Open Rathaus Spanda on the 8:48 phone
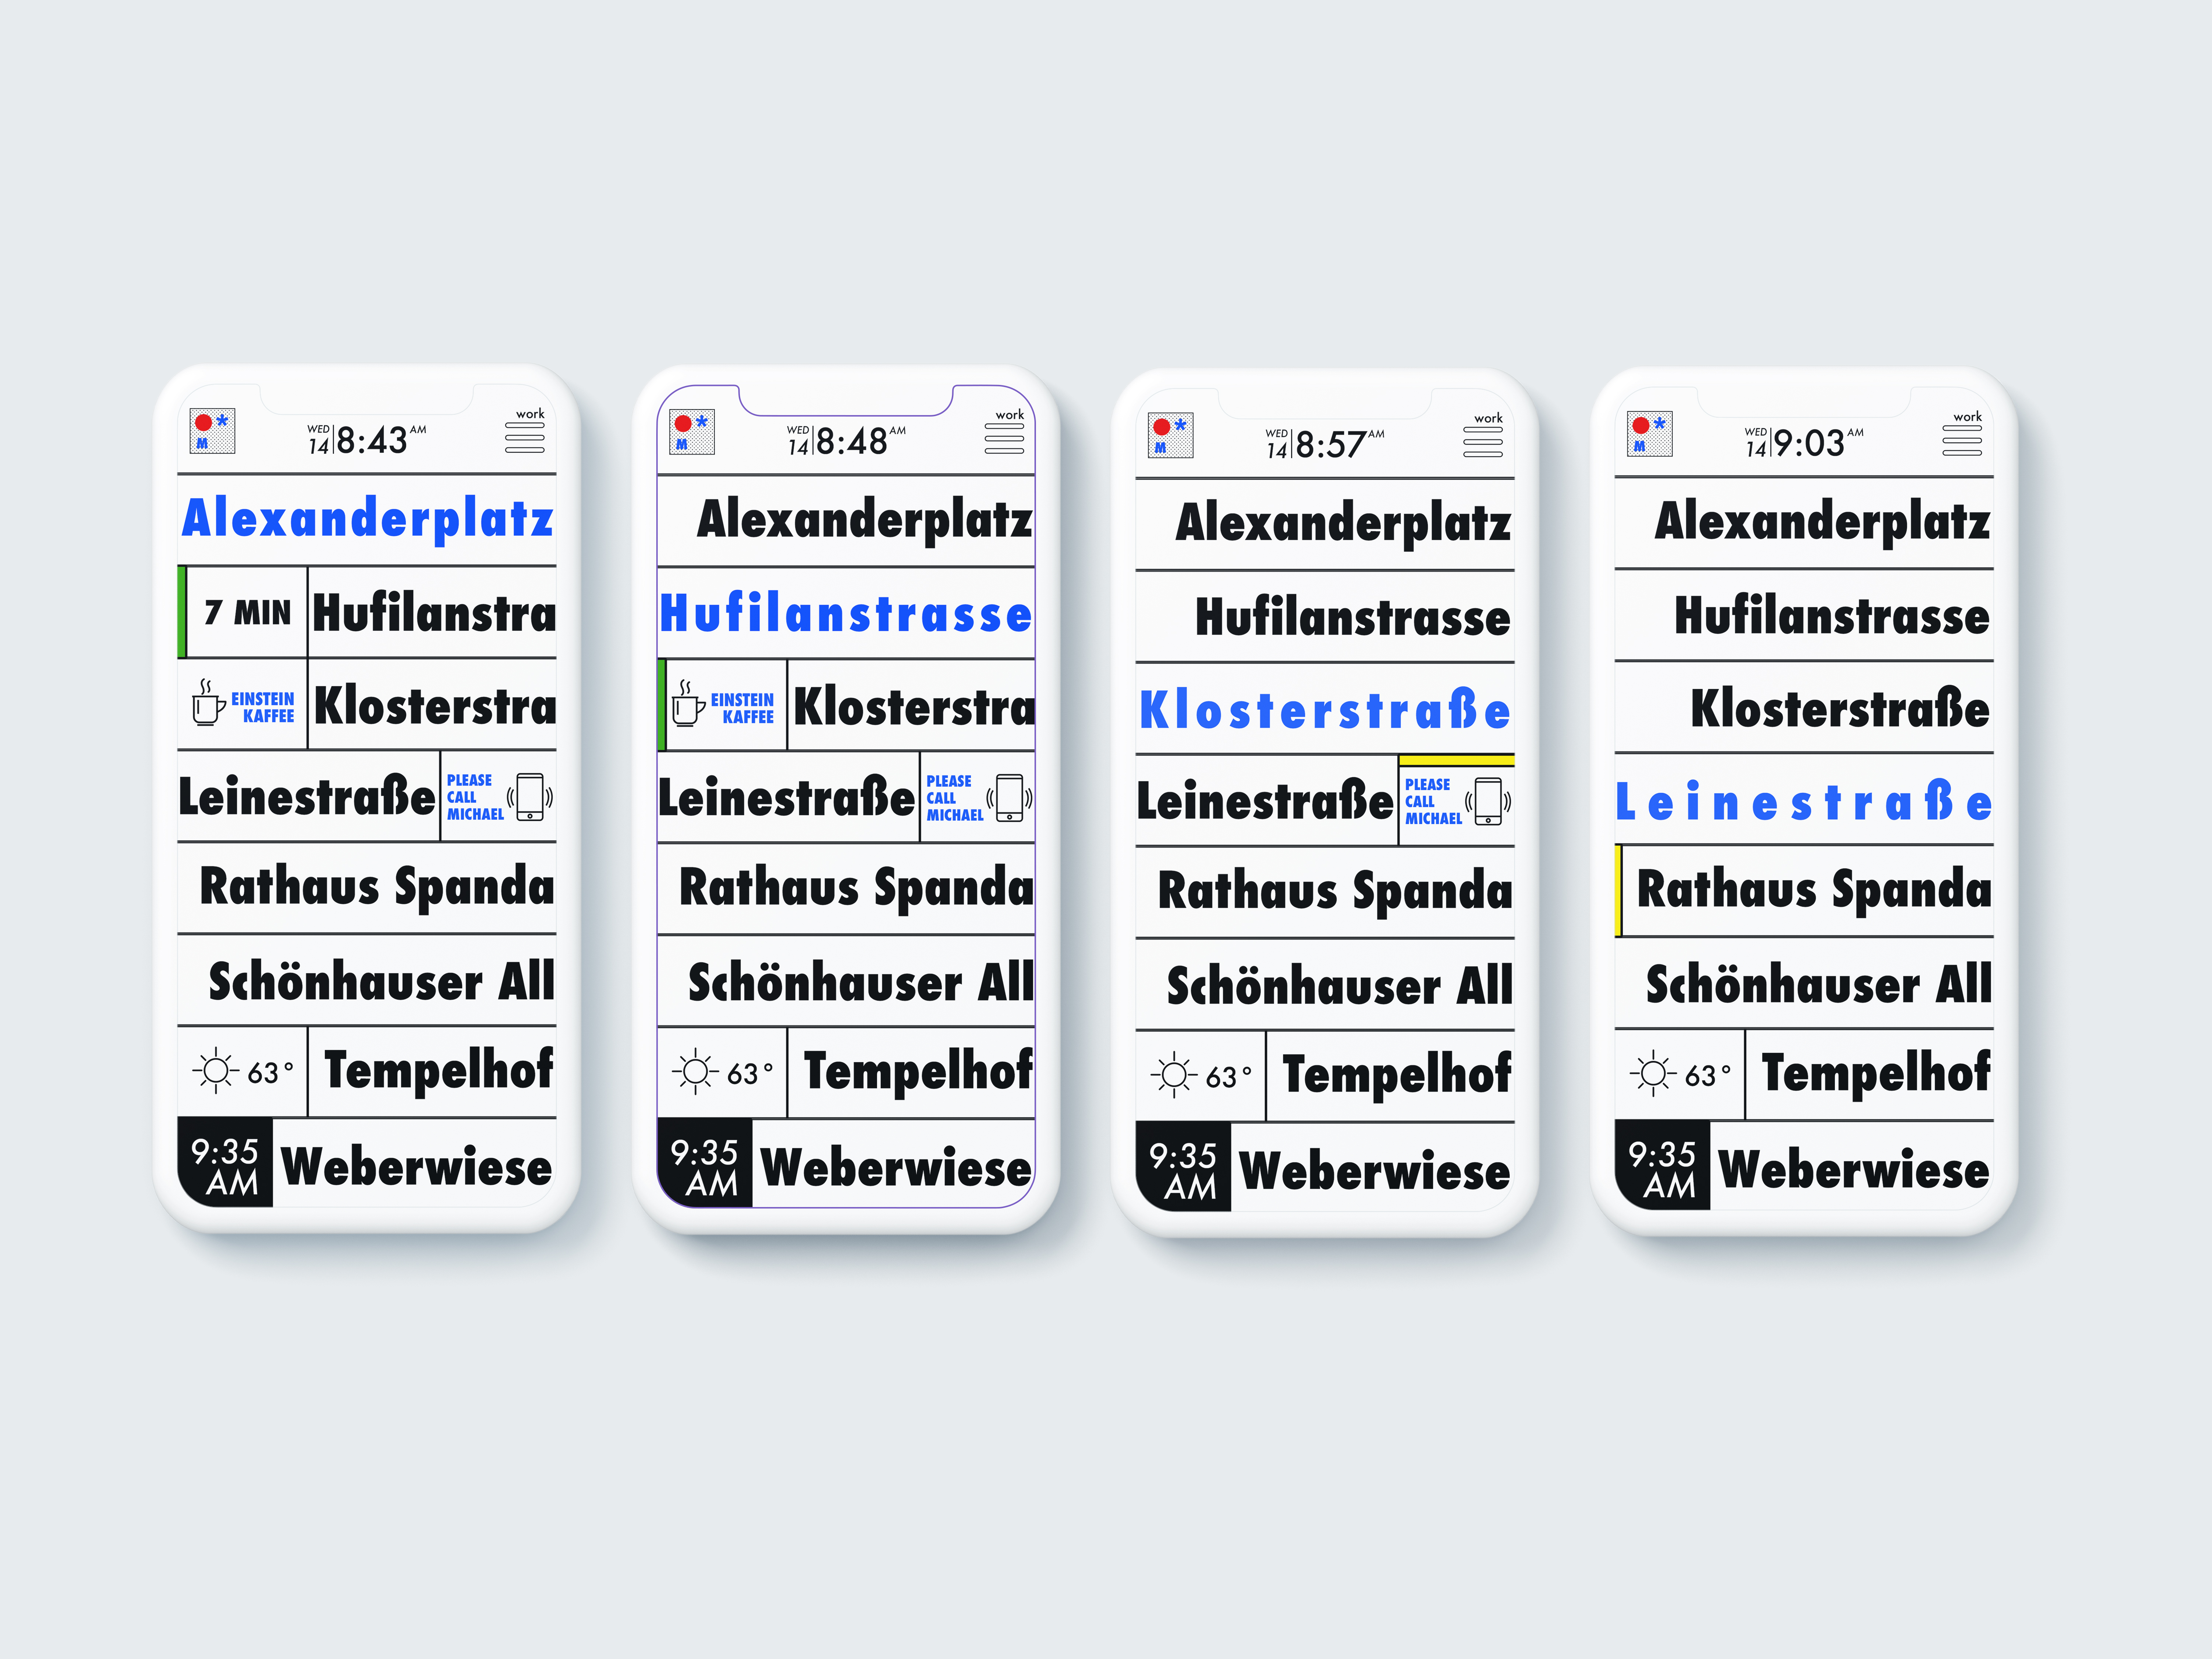2212x1659 pixels. pos(846,889)
